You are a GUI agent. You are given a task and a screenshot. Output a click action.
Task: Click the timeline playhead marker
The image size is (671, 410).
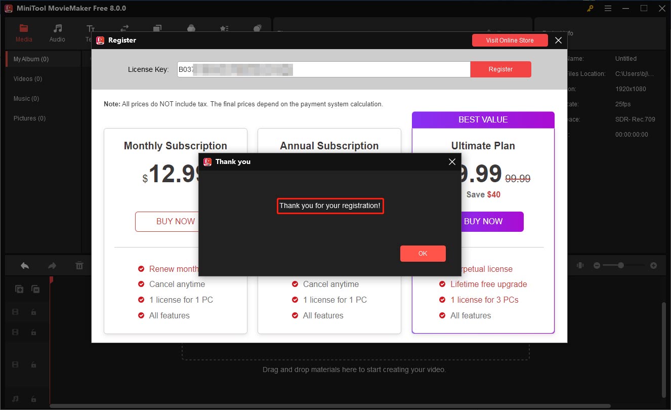[51, 279]
